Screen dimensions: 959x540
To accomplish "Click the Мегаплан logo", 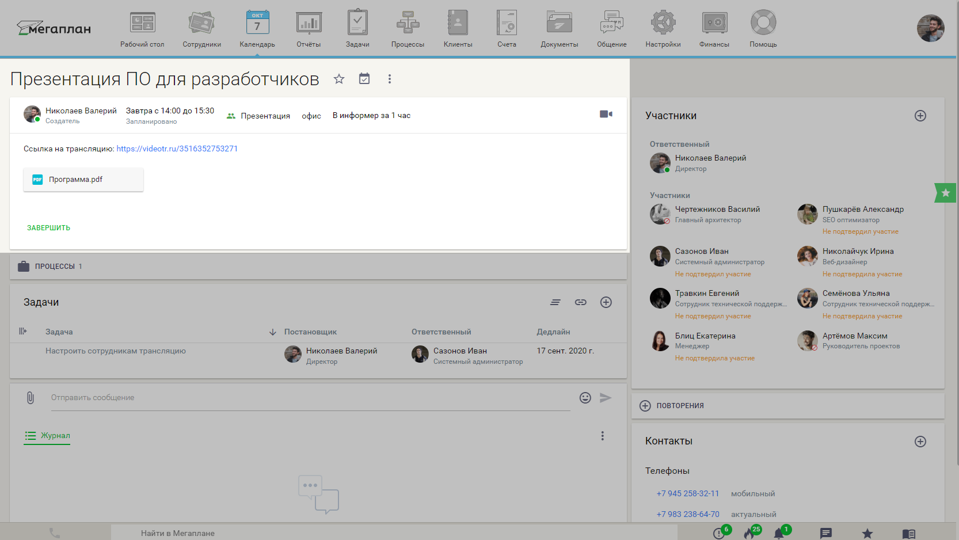I will coord(54,28).
